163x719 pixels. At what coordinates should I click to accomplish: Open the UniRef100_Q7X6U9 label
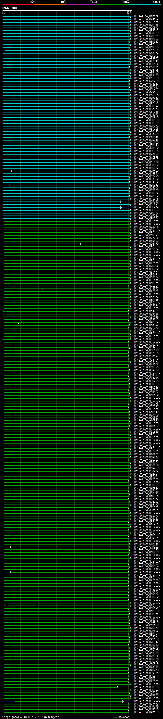(x=146, y=154)
